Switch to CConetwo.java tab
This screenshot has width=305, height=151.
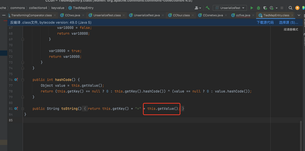coord(213,15)
